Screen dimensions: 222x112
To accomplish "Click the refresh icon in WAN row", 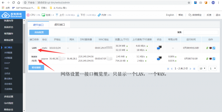I will (207, 58).
